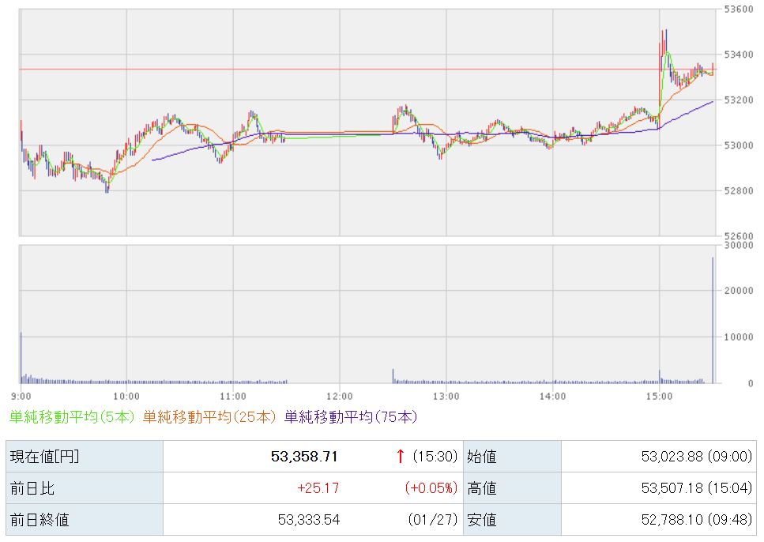Click the 15:00 label on the time axis
Viewport: 764px width, 542px height.
point(659,395)
